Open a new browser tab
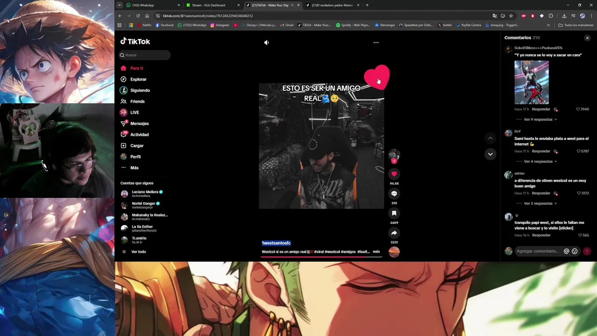 pyautogui.click(x=367, y=5)
